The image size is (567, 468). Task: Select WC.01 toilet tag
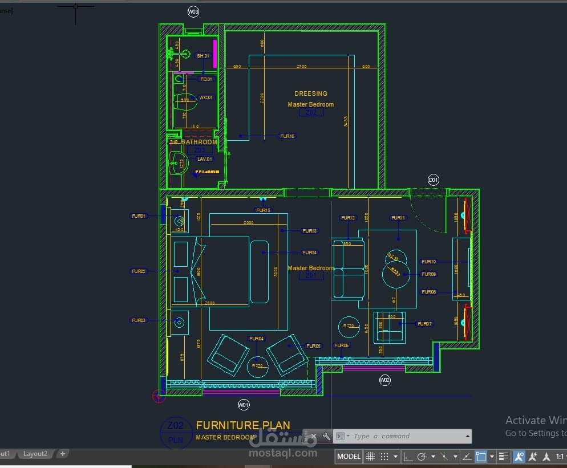click(206, 97)
